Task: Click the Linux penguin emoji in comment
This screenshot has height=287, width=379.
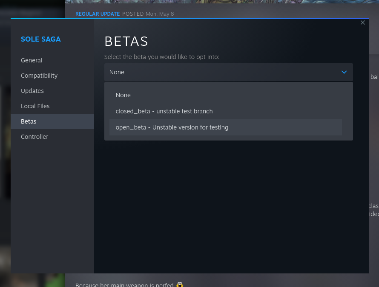Action: (x=180, y=284)
